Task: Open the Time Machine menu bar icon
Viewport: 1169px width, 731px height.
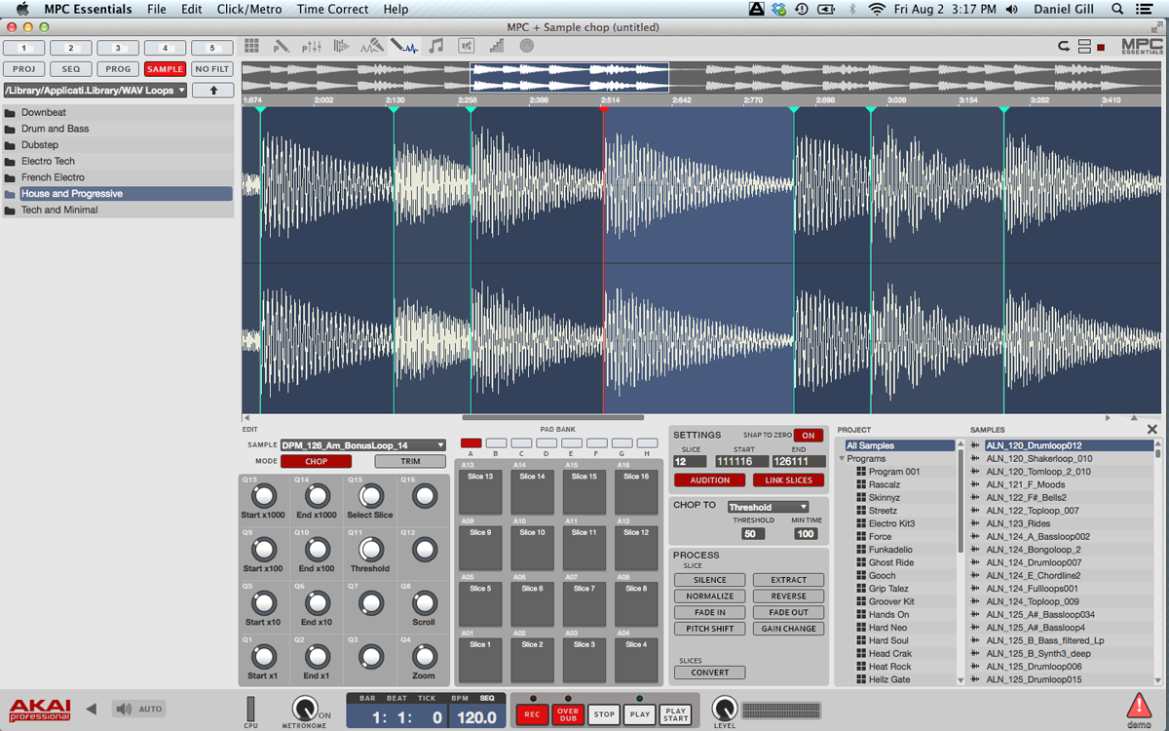Action: pyautogui.click(x=801, y=9)
